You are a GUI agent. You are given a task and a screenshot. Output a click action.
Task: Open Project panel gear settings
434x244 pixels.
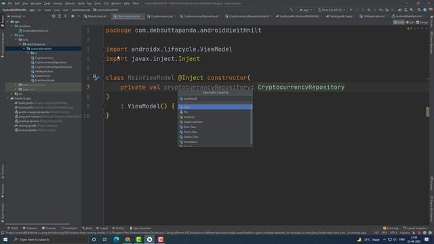[x=73, y=16]
